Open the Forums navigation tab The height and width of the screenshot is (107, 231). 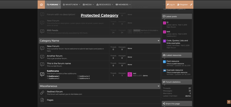click(x=52, y=5)
